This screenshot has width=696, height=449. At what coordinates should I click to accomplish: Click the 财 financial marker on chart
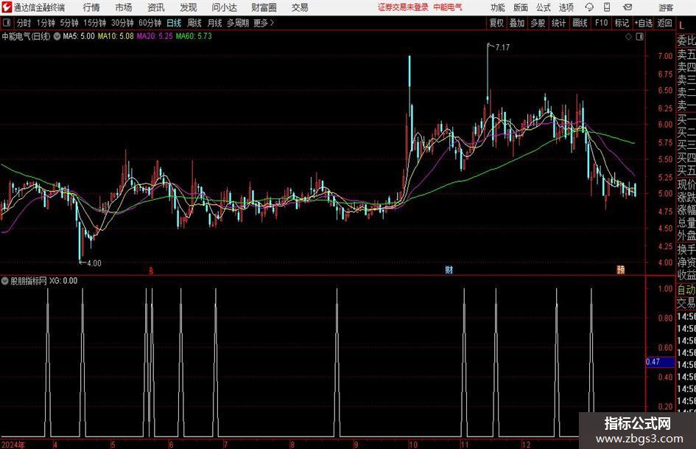pyautogui.click(x=449, y=270)
